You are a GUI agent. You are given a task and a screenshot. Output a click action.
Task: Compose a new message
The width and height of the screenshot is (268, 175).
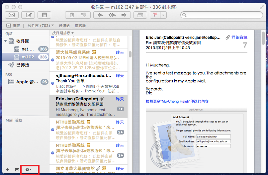tap(28, 15)
